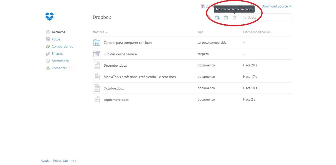Open the three-dots more menu in footer
336x165 pixels.
click(74, 161)
